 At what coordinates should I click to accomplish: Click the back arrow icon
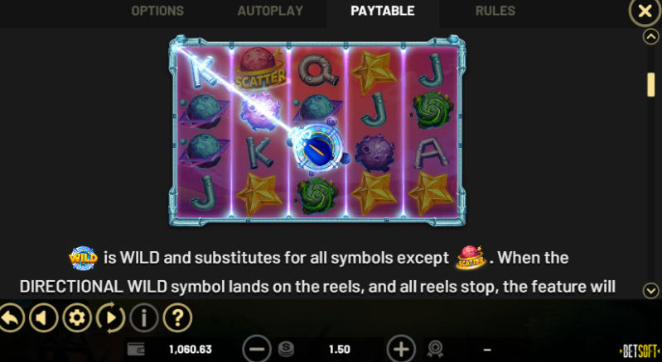click(x=10, y=318)
